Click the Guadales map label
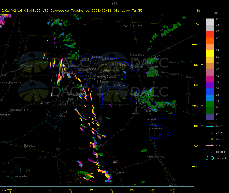Screen dimensions: 229x193 coord(136,55)
